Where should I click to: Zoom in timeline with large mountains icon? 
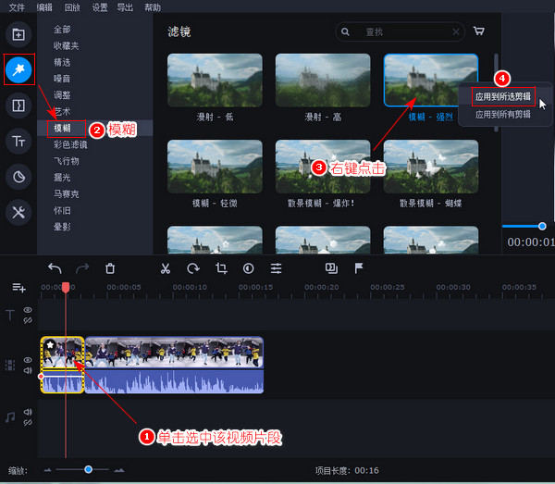[x=119, y=470]
